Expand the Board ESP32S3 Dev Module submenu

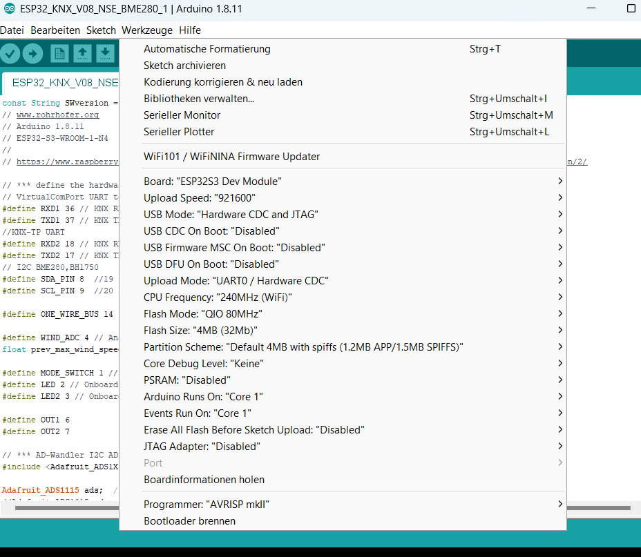pos(343,182)
